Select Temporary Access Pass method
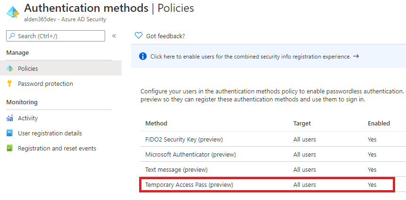The image size is (406, 200). (189, 185)
